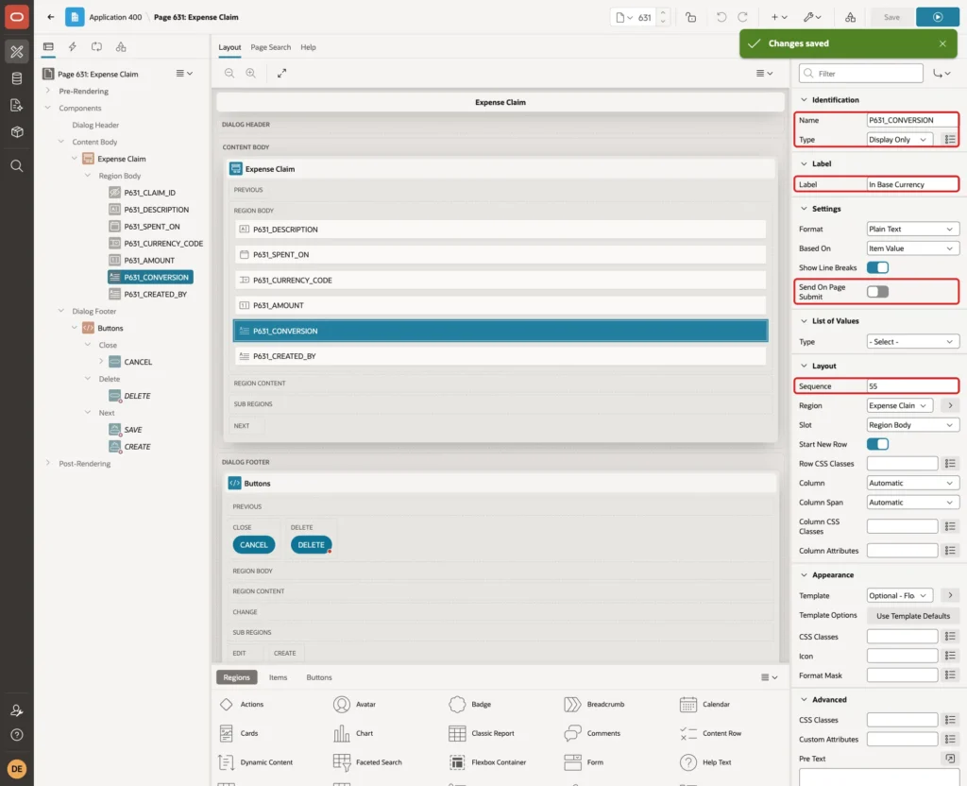The width and height of the screenshot is (967, 786).
Task: Switch to the Page Search tab
Action: [x=270, y=47]
